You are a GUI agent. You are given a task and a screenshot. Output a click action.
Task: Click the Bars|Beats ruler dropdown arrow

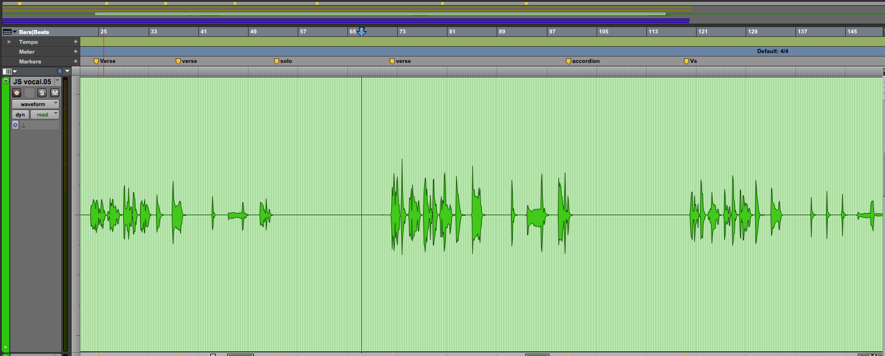pyautogui.click(x=15, y=32)
